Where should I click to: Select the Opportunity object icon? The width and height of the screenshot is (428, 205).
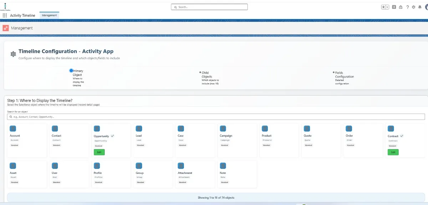click(x=97, y=128)
